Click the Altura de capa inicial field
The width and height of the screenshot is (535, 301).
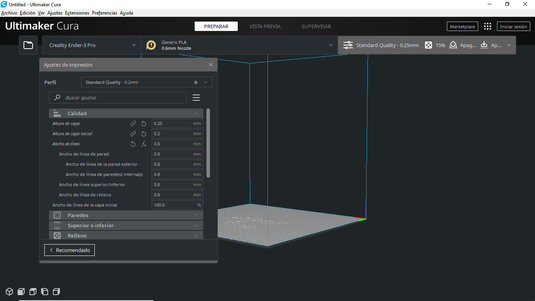[177, 134]
